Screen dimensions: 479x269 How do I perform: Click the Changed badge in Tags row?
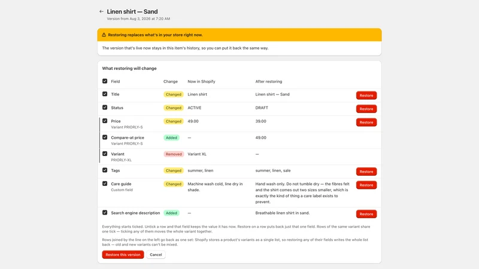click(x=174, y=171)
